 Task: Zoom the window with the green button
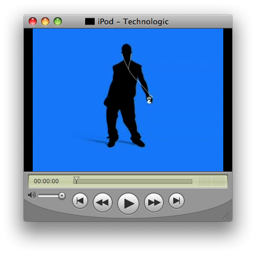tap(58, 21)
